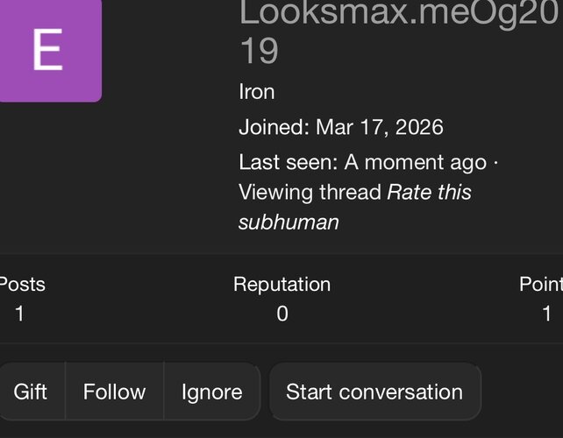Select the Iron user rank title
This screenshot has width=563, height=438.
pos(257,92)
